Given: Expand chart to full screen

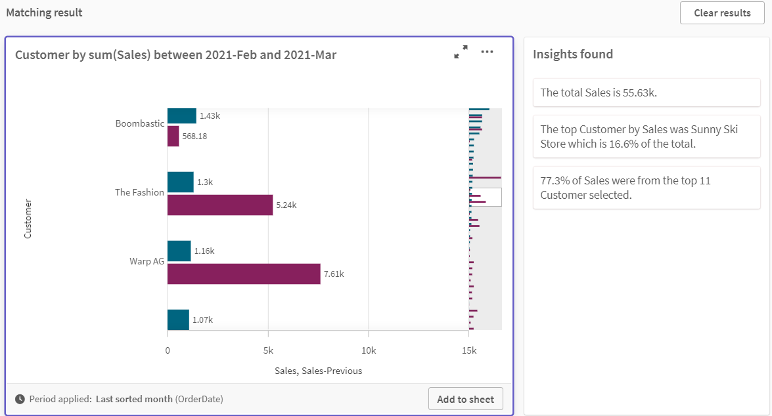Looking at the screenshot, I should point(461,52).
